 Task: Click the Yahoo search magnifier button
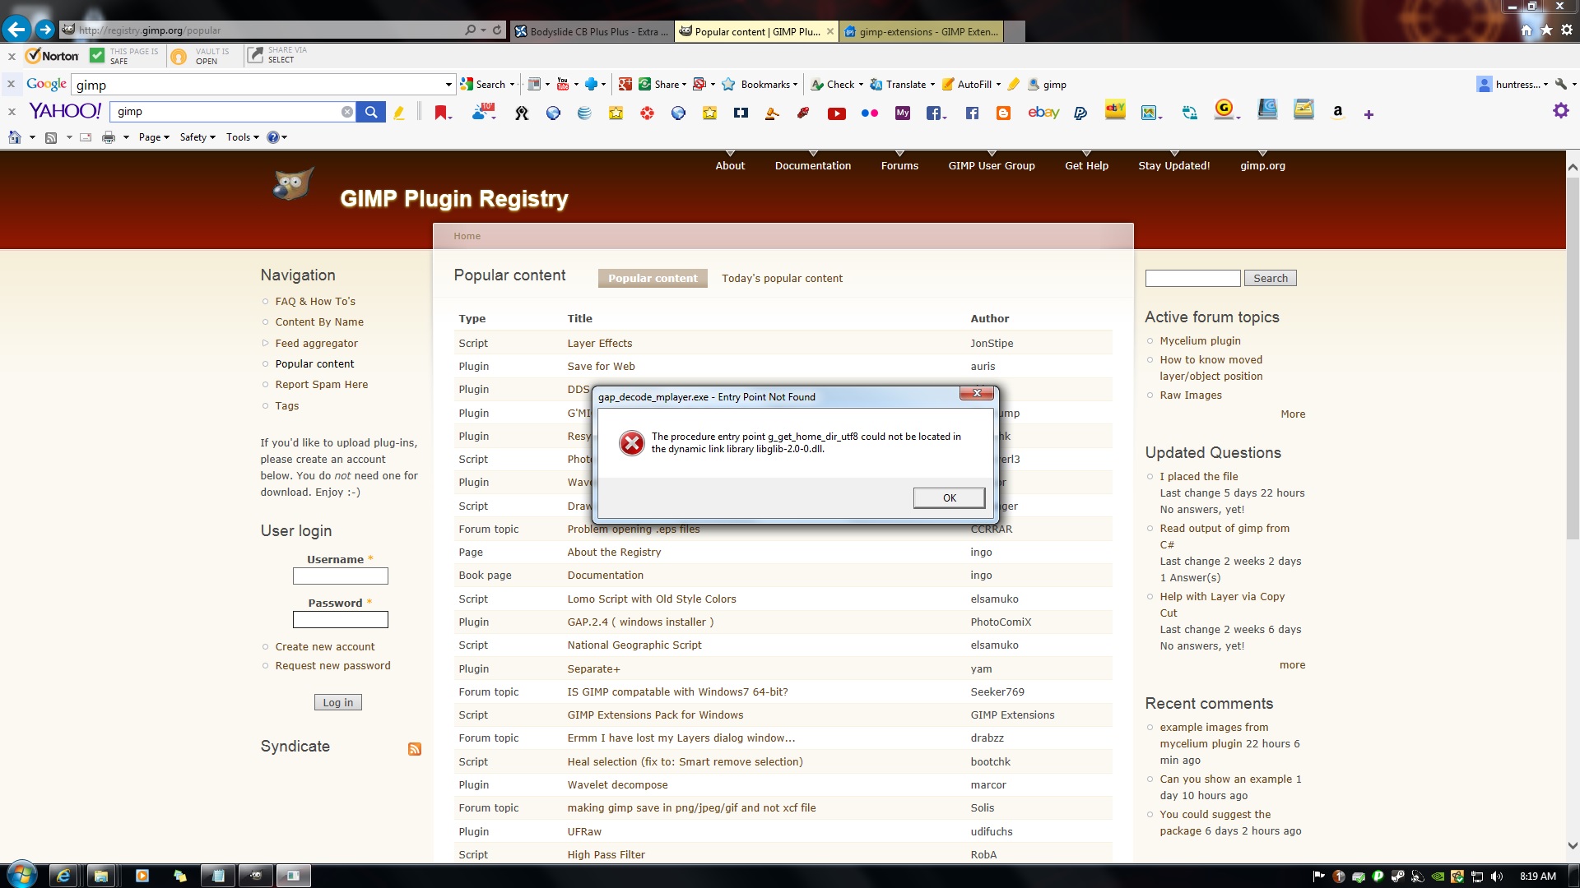371,112
